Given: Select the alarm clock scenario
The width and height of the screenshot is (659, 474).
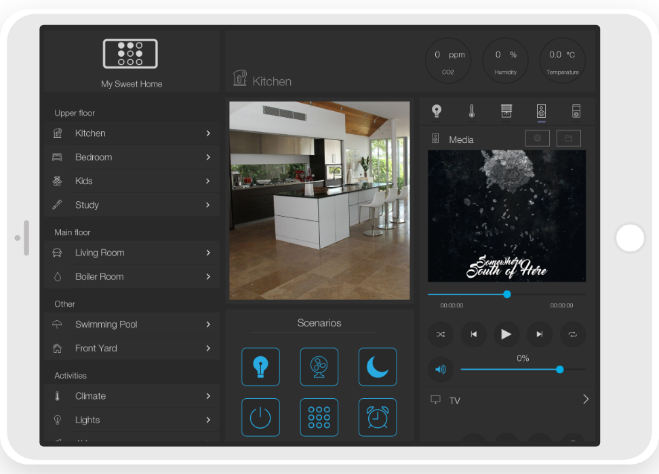Looking at the screenshot, I should (377, 418).
